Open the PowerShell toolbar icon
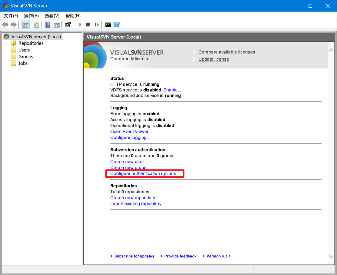337x275 pixels. click(117, 25)
